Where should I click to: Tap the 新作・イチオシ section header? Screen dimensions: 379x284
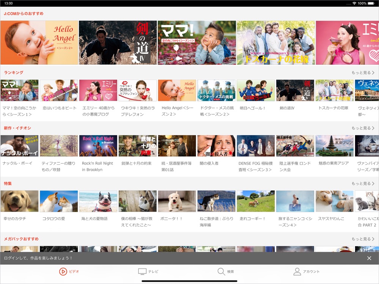pyautogui.click(x=17, y=128)
